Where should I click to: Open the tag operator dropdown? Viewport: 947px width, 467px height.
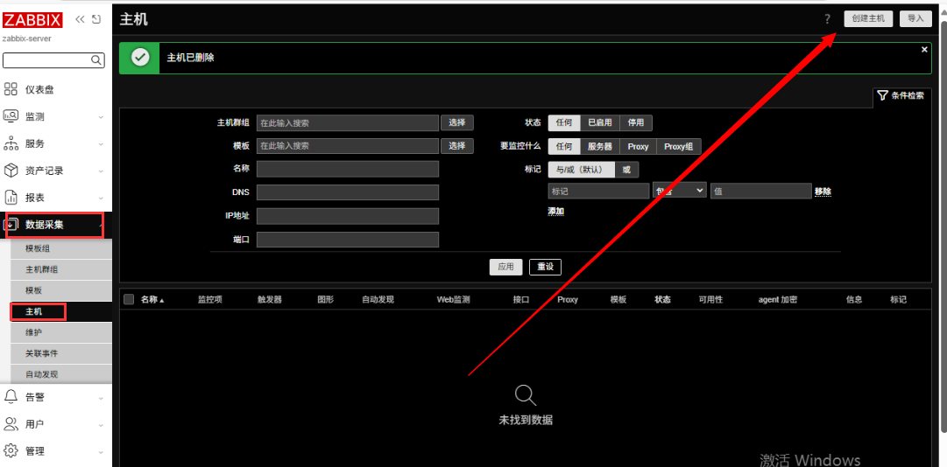pos(680,191)
